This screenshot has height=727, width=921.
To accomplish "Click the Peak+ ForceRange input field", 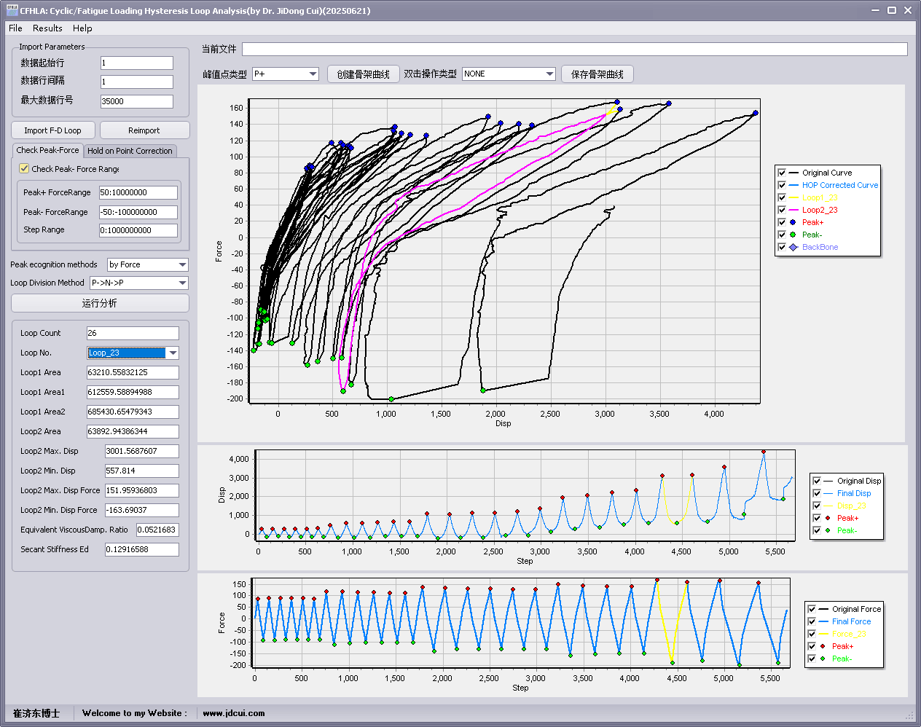I will 138,192.
